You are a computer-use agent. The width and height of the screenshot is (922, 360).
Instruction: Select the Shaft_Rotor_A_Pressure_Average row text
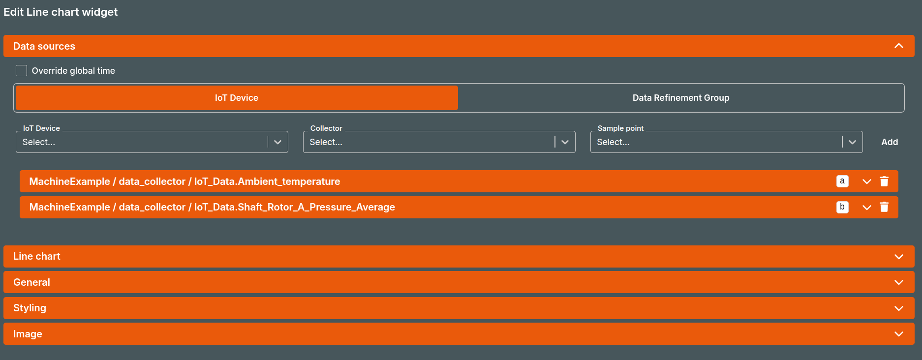(x=212, y=207)
